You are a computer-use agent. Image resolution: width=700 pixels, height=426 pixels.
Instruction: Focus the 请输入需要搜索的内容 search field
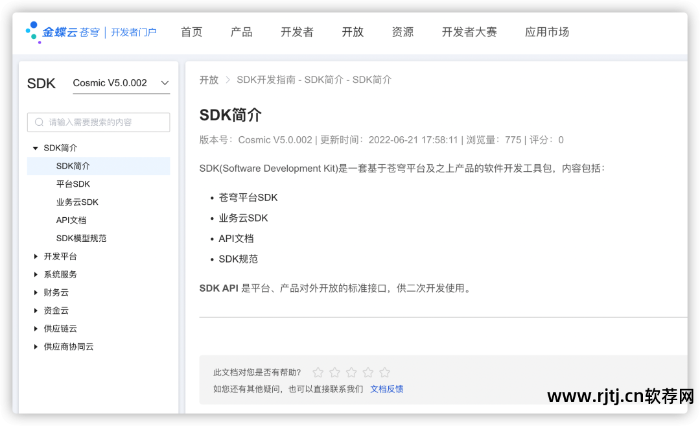coord(99,123)
